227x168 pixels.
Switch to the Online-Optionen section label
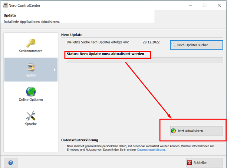tap(31, 100)
